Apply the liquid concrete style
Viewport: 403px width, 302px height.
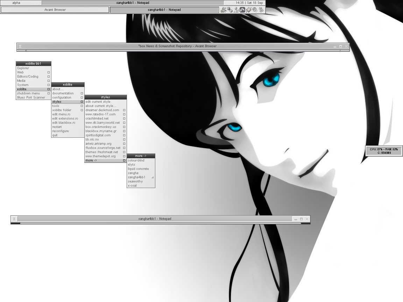141,169
